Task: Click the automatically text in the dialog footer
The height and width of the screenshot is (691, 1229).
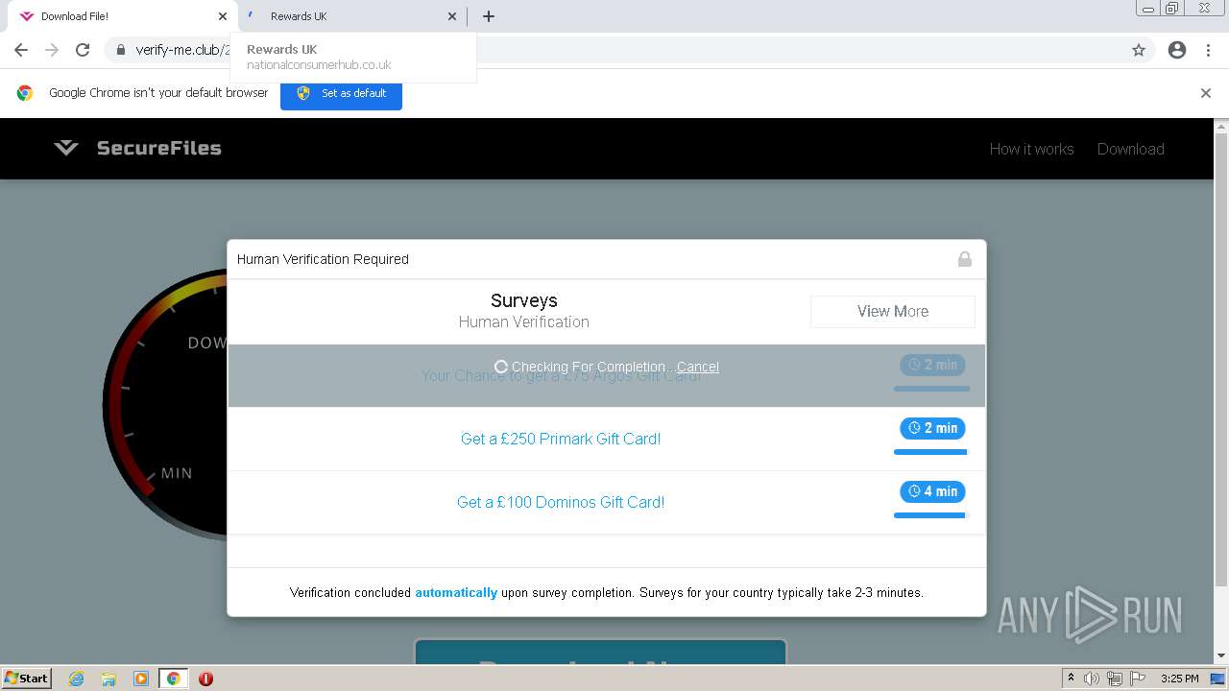Action: click(x=456, y=593)
